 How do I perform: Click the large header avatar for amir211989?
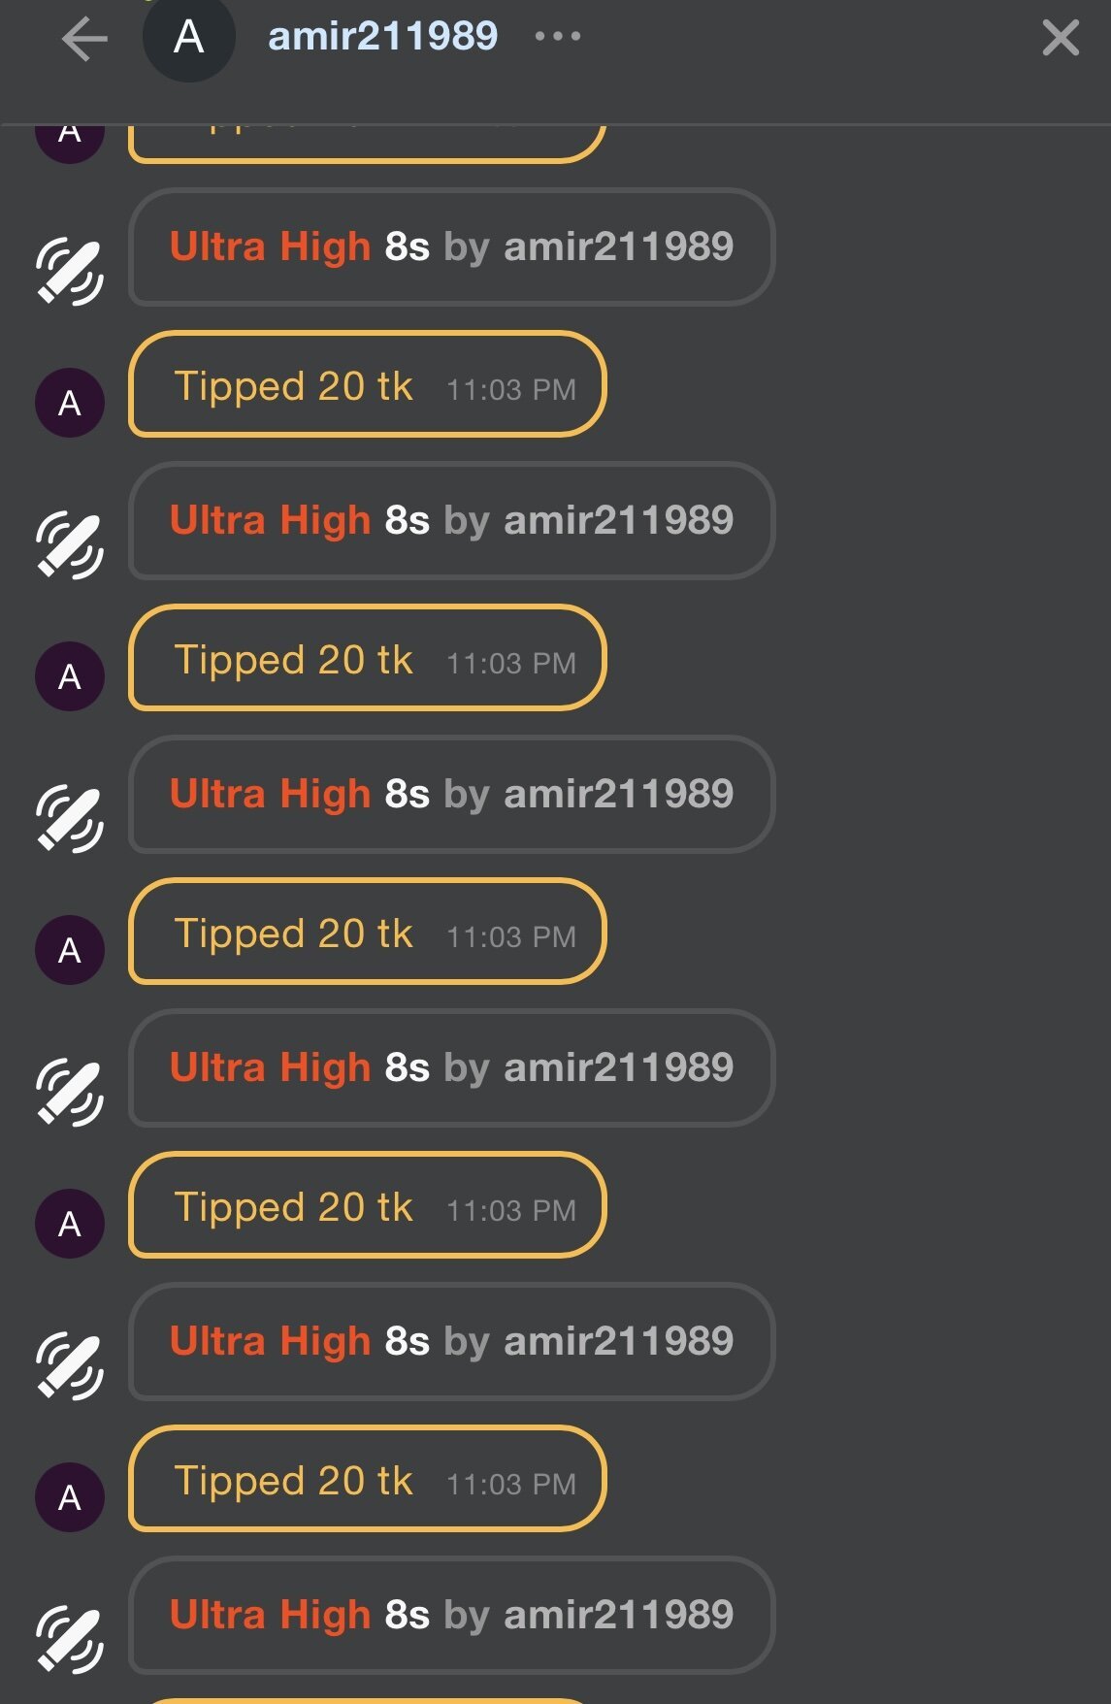pyautogui.click(x=188, y=38)
